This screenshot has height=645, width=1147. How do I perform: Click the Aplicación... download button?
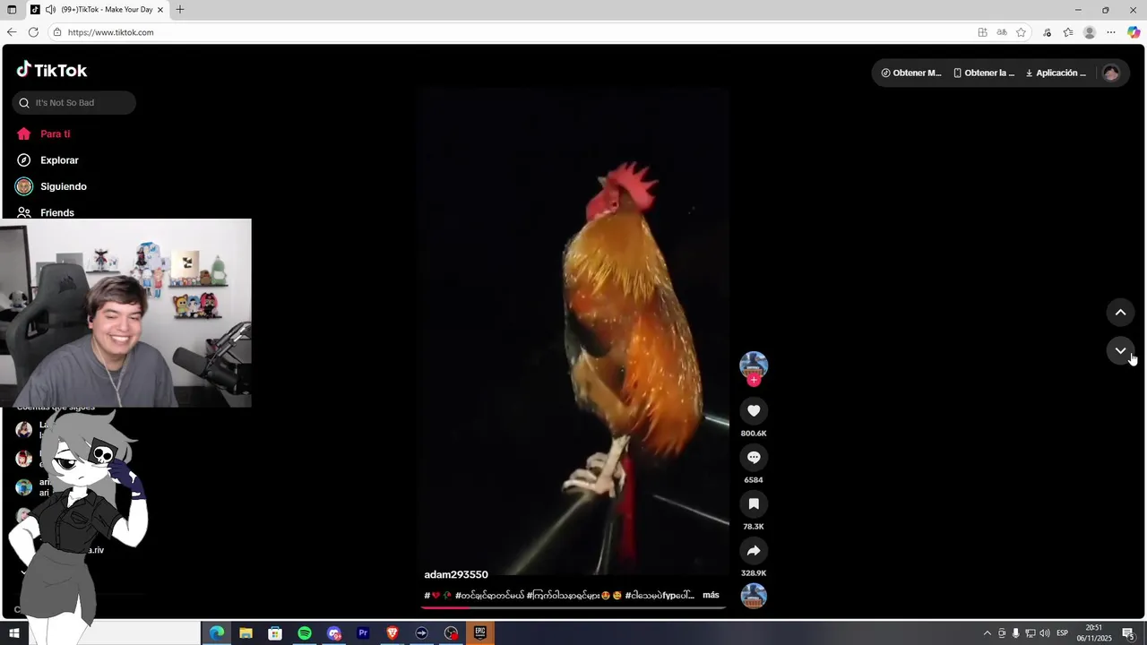pos(1056,73)
